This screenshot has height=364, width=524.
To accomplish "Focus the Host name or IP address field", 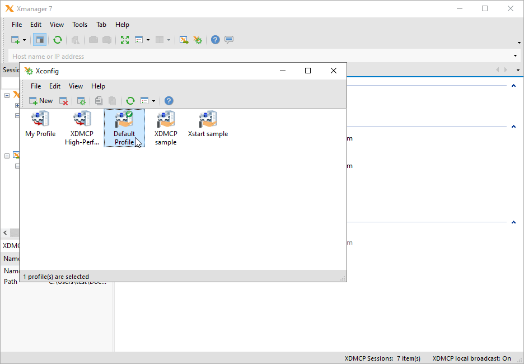I will (261, 56).
